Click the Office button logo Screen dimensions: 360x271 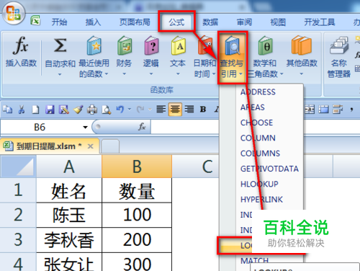coord(13,13)
